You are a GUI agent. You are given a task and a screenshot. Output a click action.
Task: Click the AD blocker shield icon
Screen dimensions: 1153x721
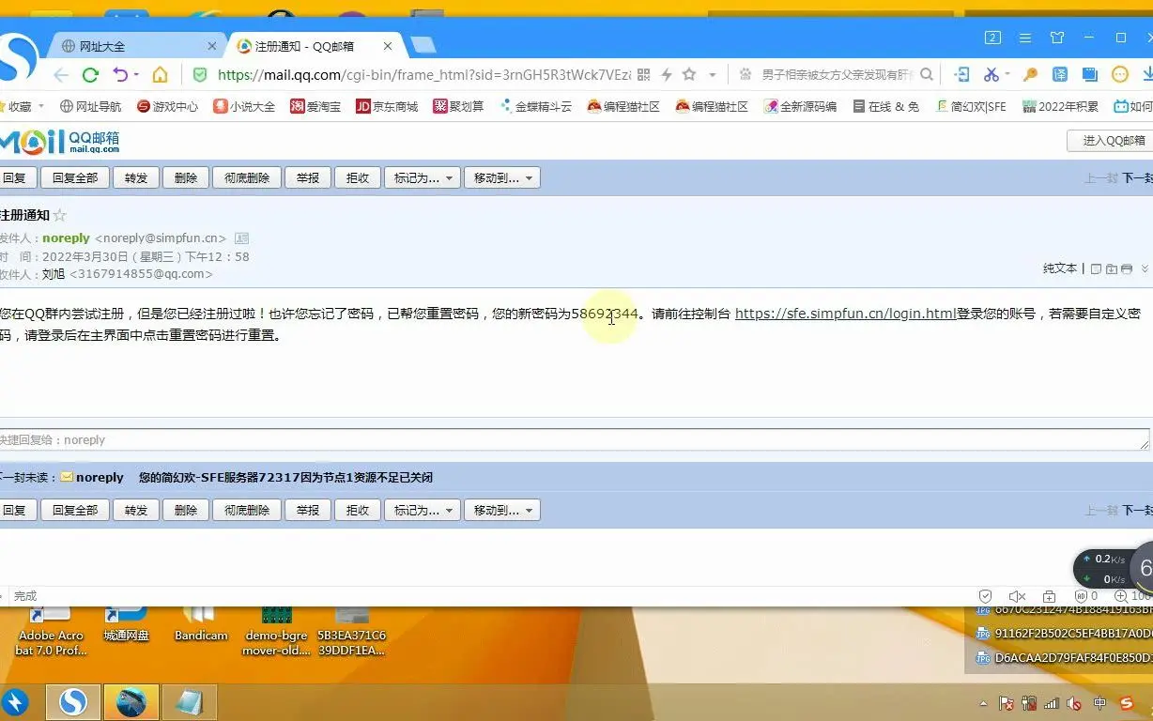[x=1082, y=596]
